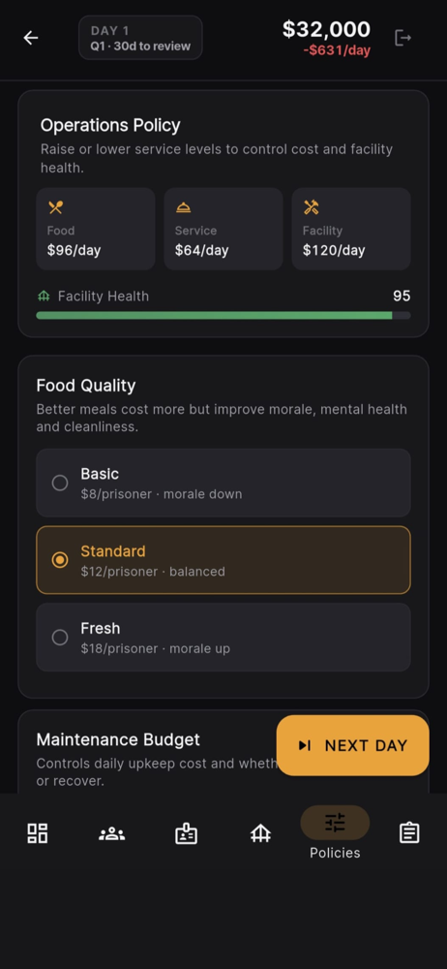Tap the Food fork-and-spoon icon

(55, 207)
